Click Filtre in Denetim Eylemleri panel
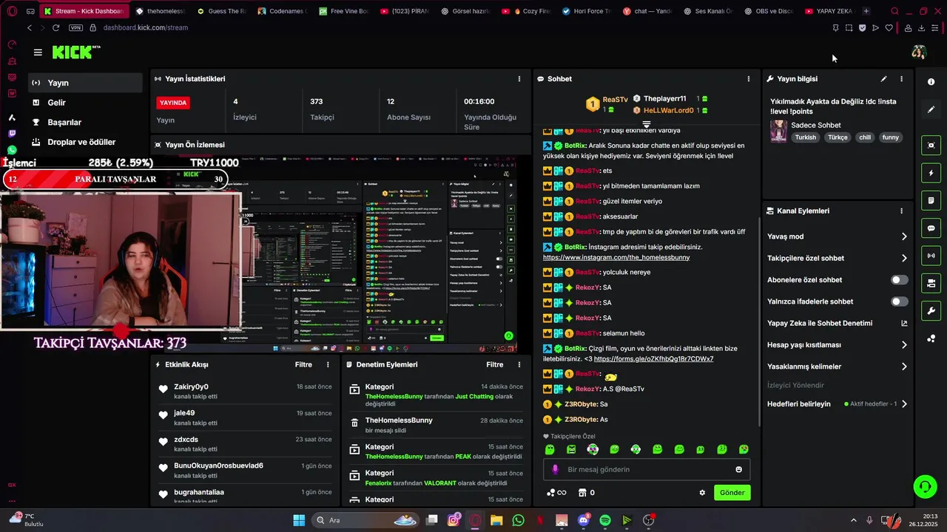Image resolution: width=947 pixels, height=532 pixels. point(494,364)
